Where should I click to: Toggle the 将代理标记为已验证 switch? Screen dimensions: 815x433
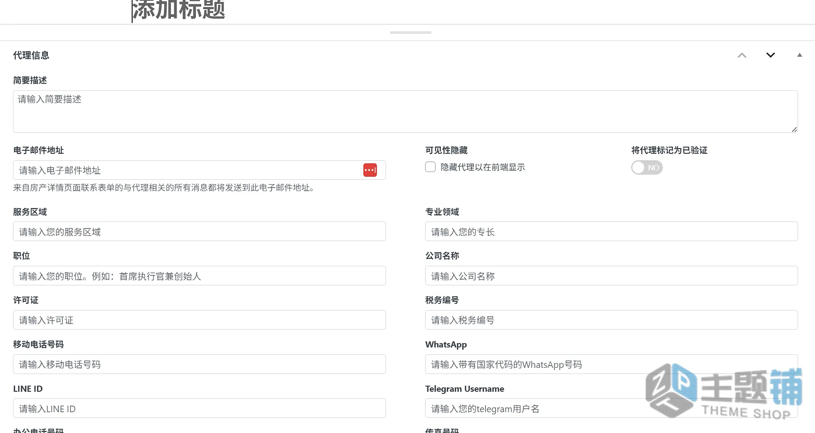coord(647,168)
